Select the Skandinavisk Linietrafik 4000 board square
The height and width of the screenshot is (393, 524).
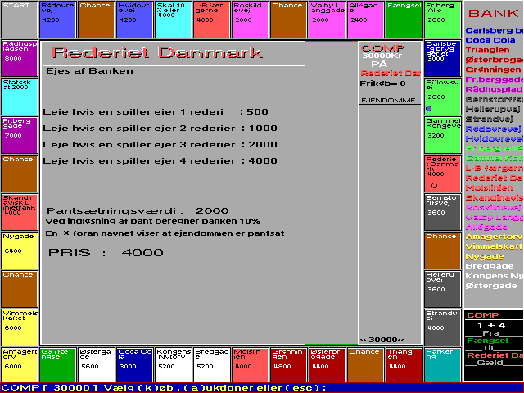20,212
